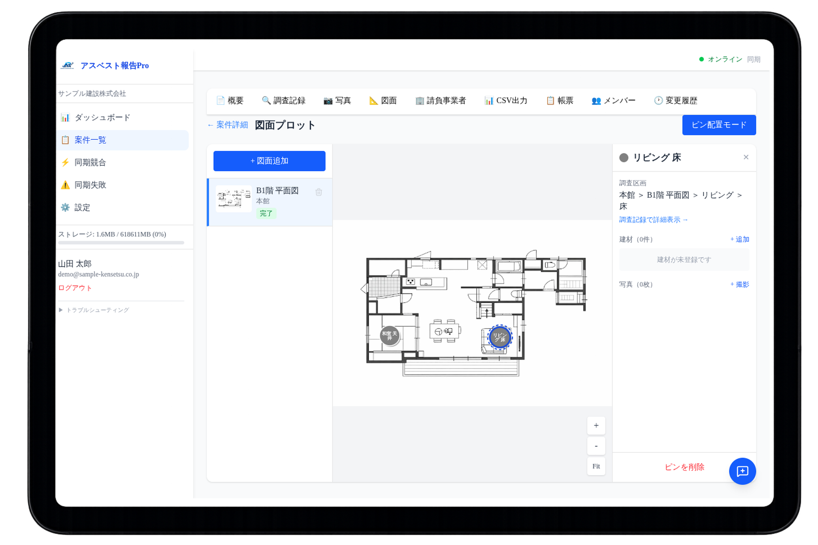Viewport: 818px width, 545px height.
Task: Switch to the 写真 tab
Action: point(338,101)
